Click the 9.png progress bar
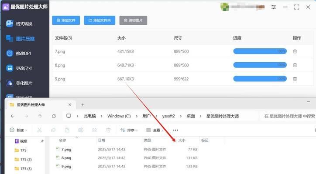Viewport: 316px width, 174px height. point(260,79)
